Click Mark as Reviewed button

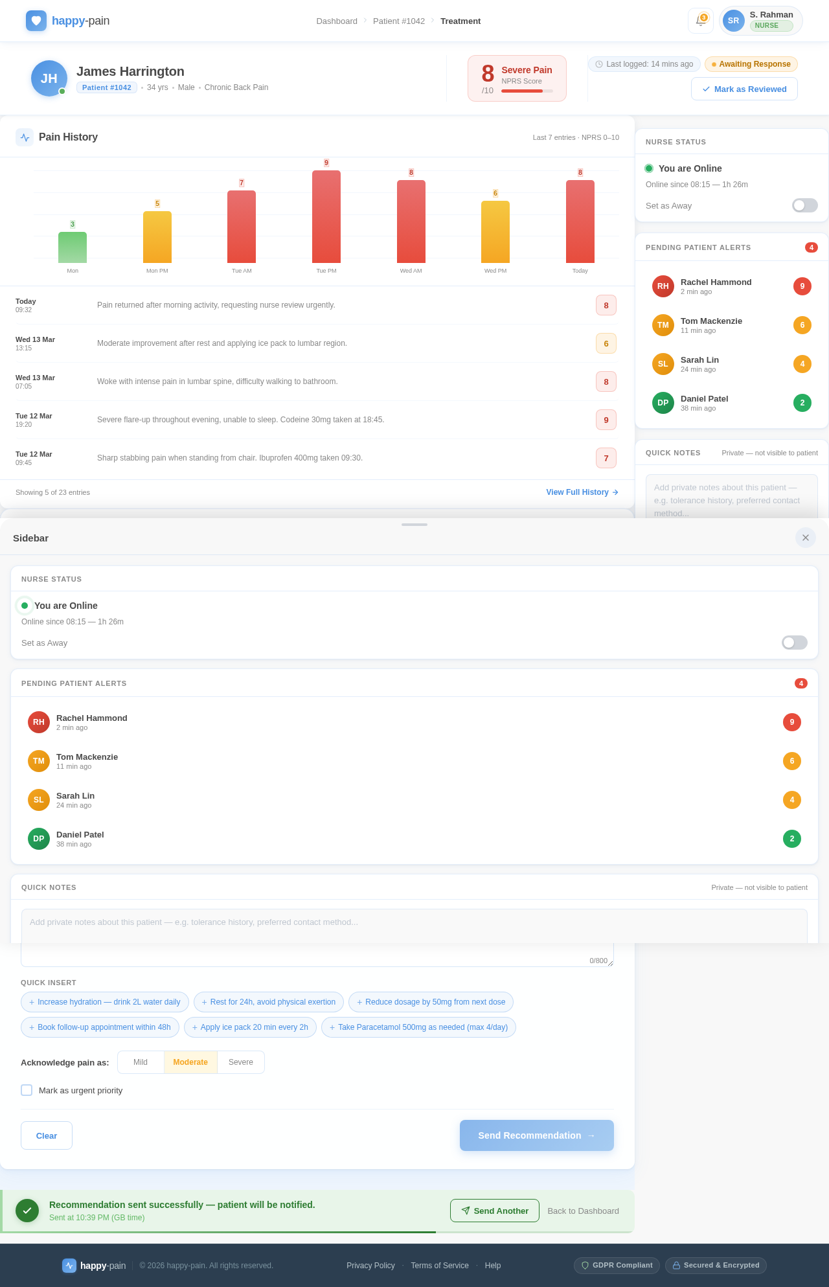(x=744, y=89)
